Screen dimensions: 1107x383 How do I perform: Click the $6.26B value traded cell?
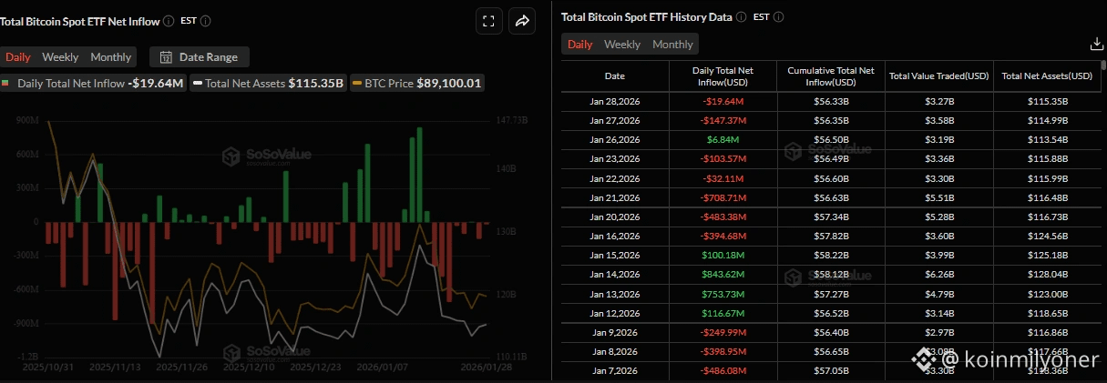939,275
